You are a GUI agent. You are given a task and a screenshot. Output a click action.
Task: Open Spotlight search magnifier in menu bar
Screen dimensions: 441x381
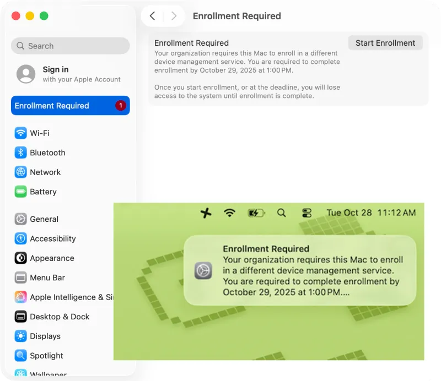282,213
